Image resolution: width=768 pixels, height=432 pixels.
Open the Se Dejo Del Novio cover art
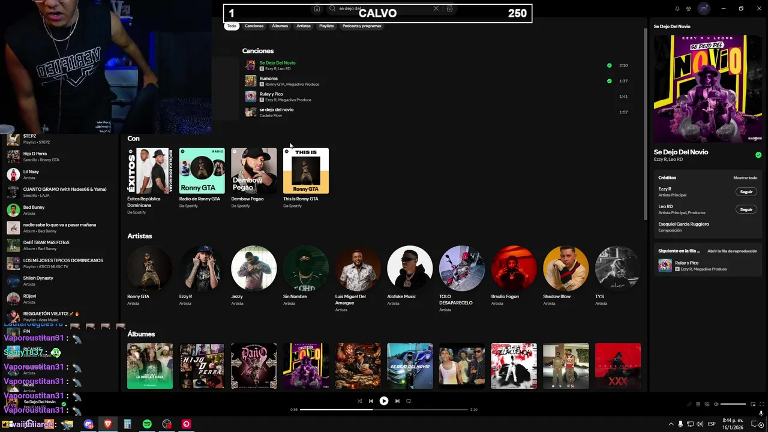(x=708, y=88)
